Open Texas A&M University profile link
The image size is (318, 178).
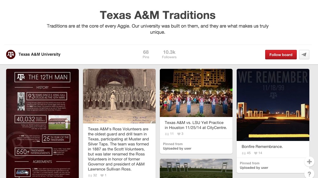(x=39, y=54)
